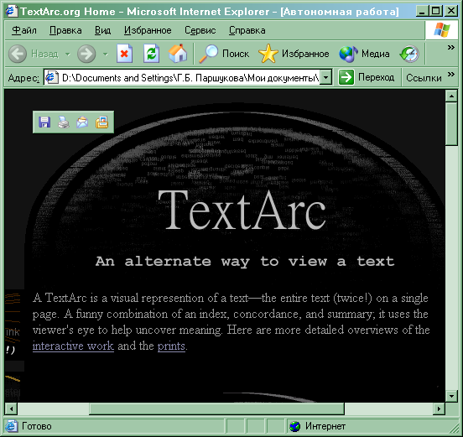Expand Links (Ссылки) overflow chevron
463x437 pixels.
coord(451,74)
